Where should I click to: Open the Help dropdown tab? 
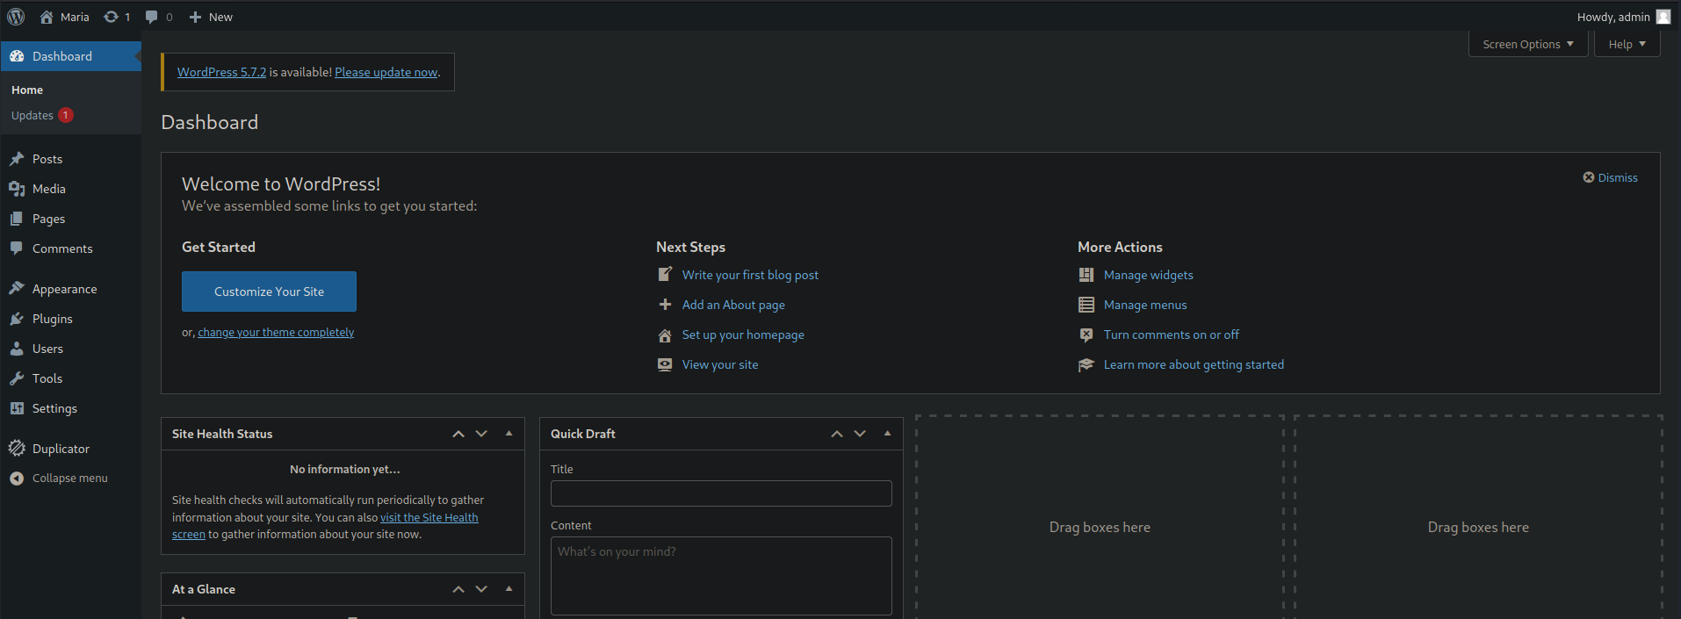(x=1627, y=44)
